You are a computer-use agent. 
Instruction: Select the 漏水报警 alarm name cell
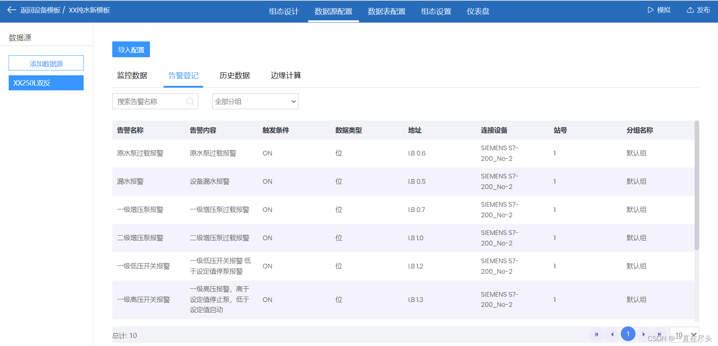130,181
